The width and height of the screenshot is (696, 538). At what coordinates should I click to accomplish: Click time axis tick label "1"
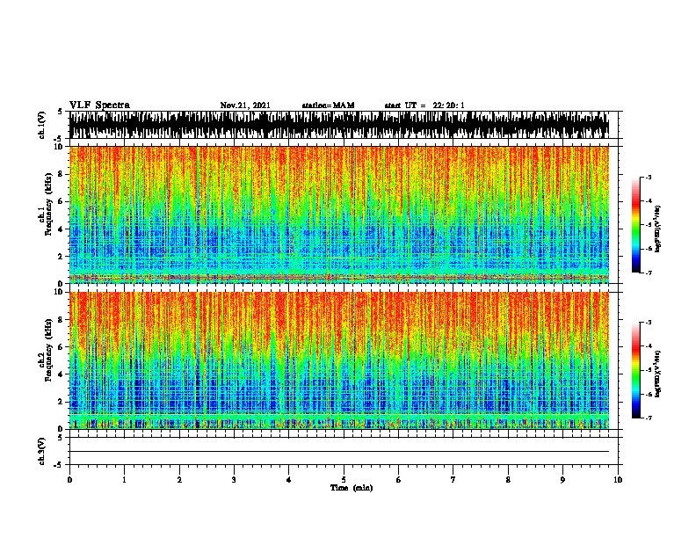124,480
